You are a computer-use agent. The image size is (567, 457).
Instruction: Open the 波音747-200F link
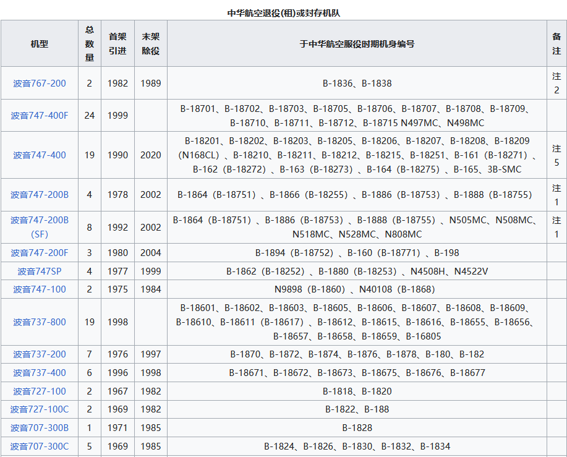coord(40,253)
